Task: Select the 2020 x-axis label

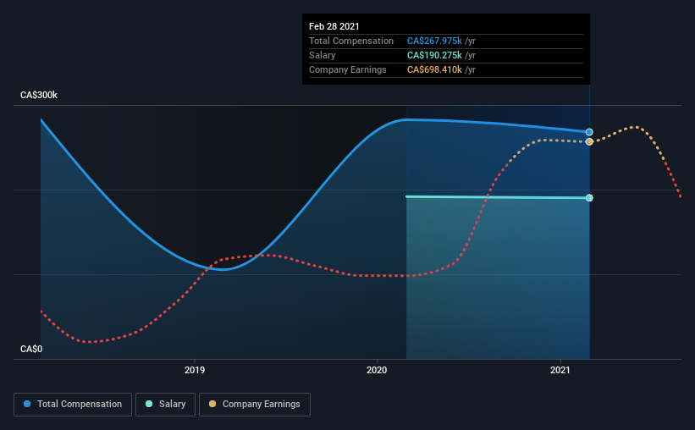Action: click(x=377, y=370)
